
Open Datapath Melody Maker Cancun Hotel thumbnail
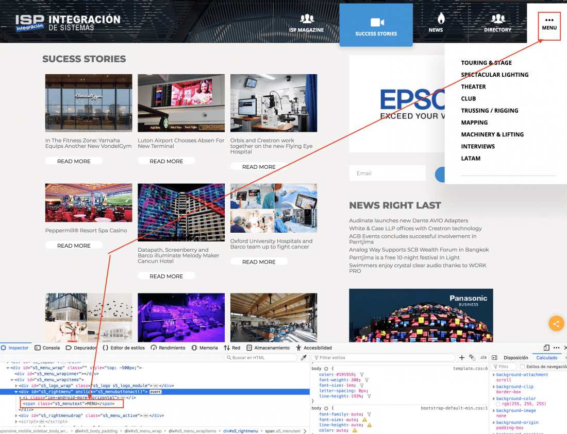[x=181, y=212]
